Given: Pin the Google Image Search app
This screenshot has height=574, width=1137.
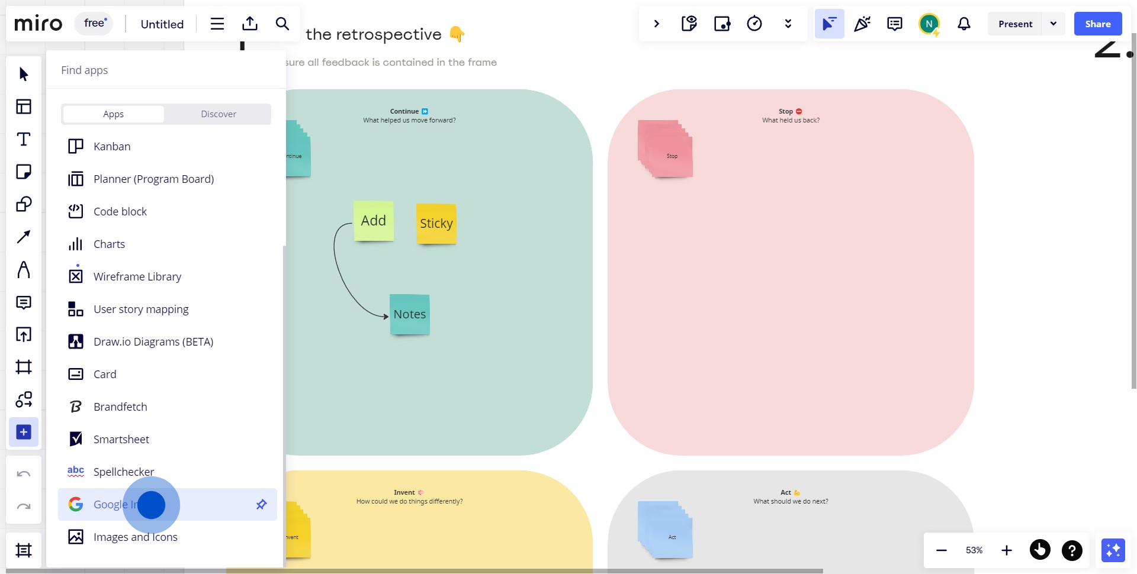Looking at the screenshot, I should [261, 504].
